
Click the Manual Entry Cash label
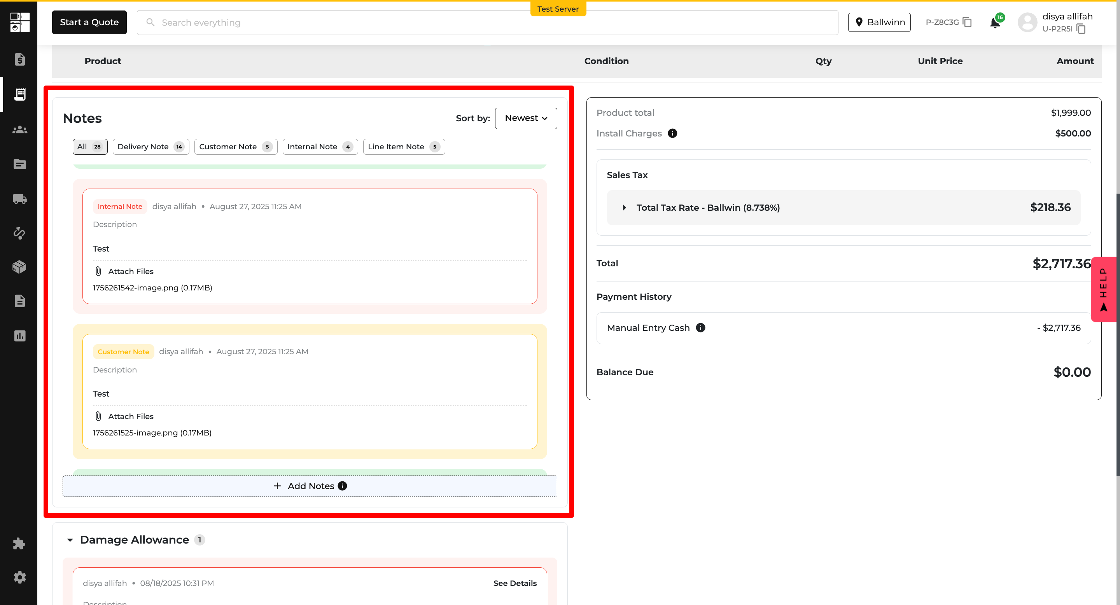tap(648, 328)
